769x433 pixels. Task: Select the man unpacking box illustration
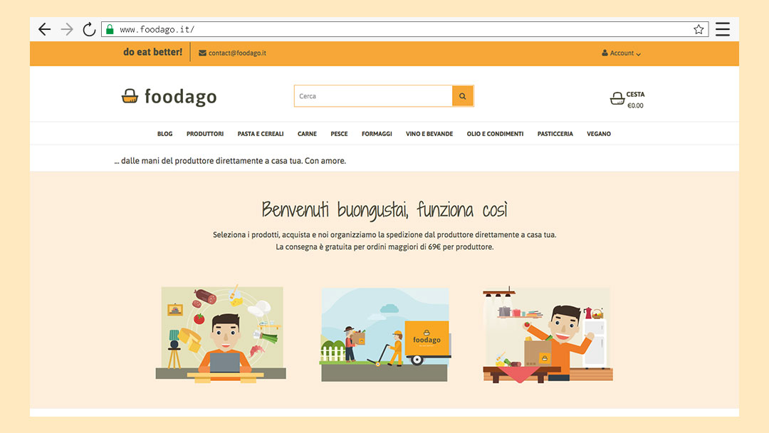(548, 335)
